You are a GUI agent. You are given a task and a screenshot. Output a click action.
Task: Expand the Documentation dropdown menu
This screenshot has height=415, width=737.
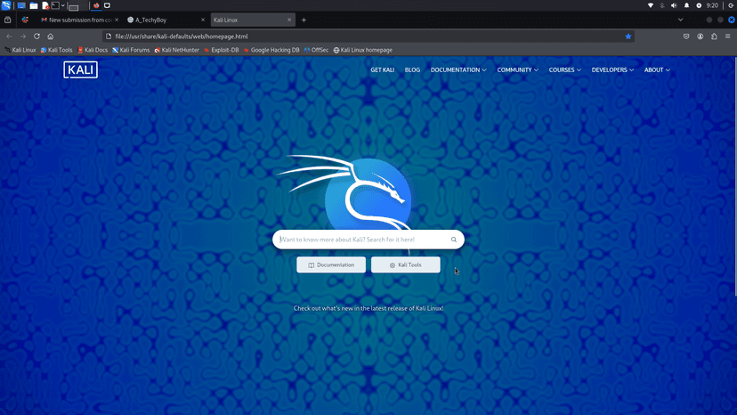tap(458, 69)
